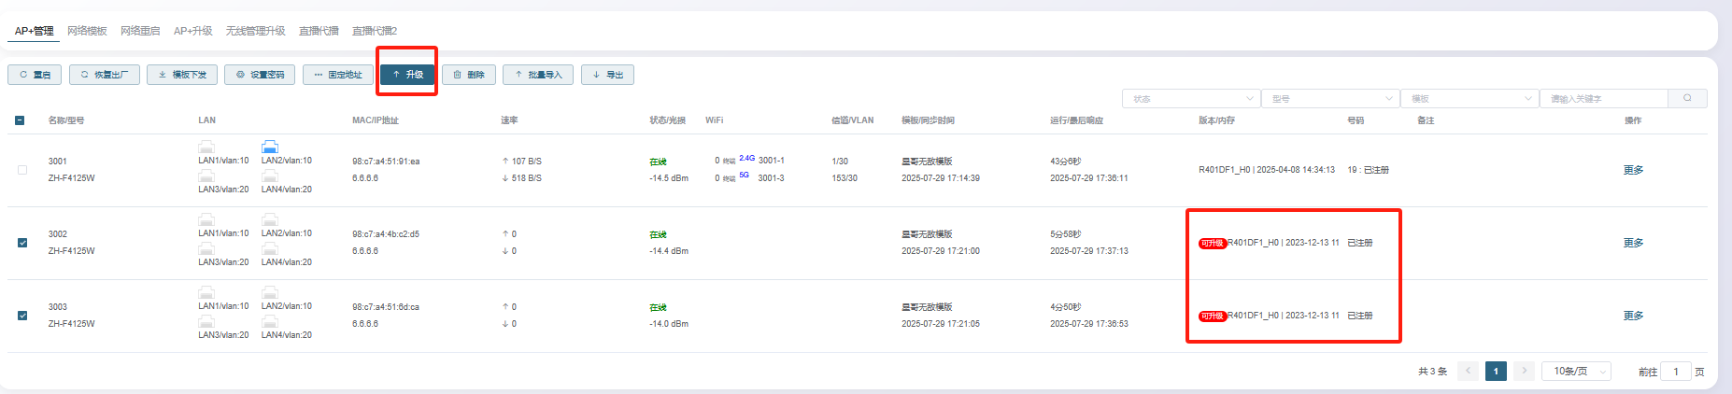Go to the next page arrow
This screenshot has height=394, width=1732.
point(1524,371)
